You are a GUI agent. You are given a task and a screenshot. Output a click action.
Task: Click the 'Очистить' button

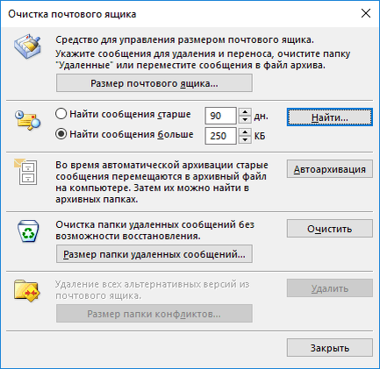pos(330,229)
